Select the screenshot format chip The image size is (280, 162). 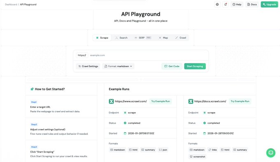pyautogui.click(x=197, y=157)
